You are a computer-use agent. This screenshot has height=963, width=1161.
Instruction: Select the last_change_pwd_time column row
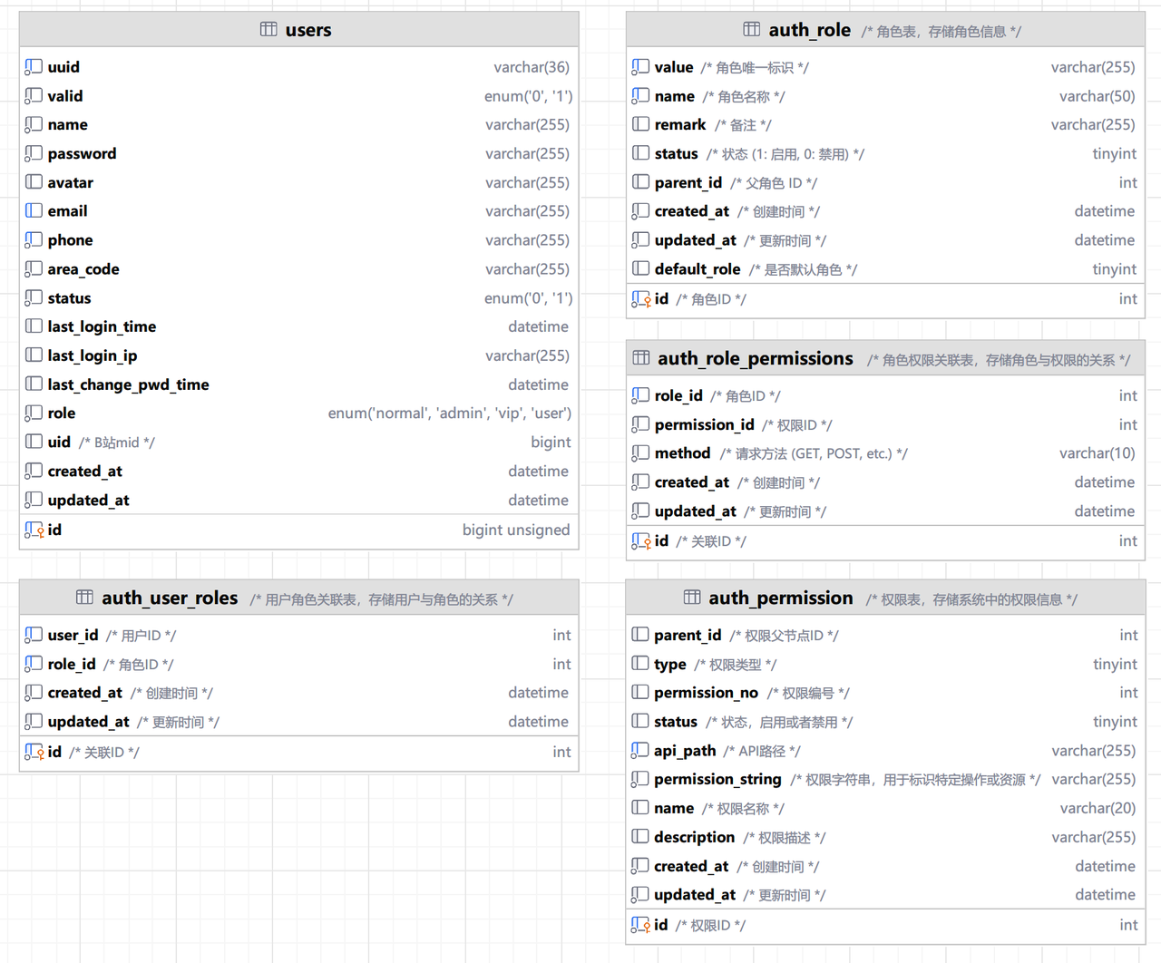tap(128, 384)
